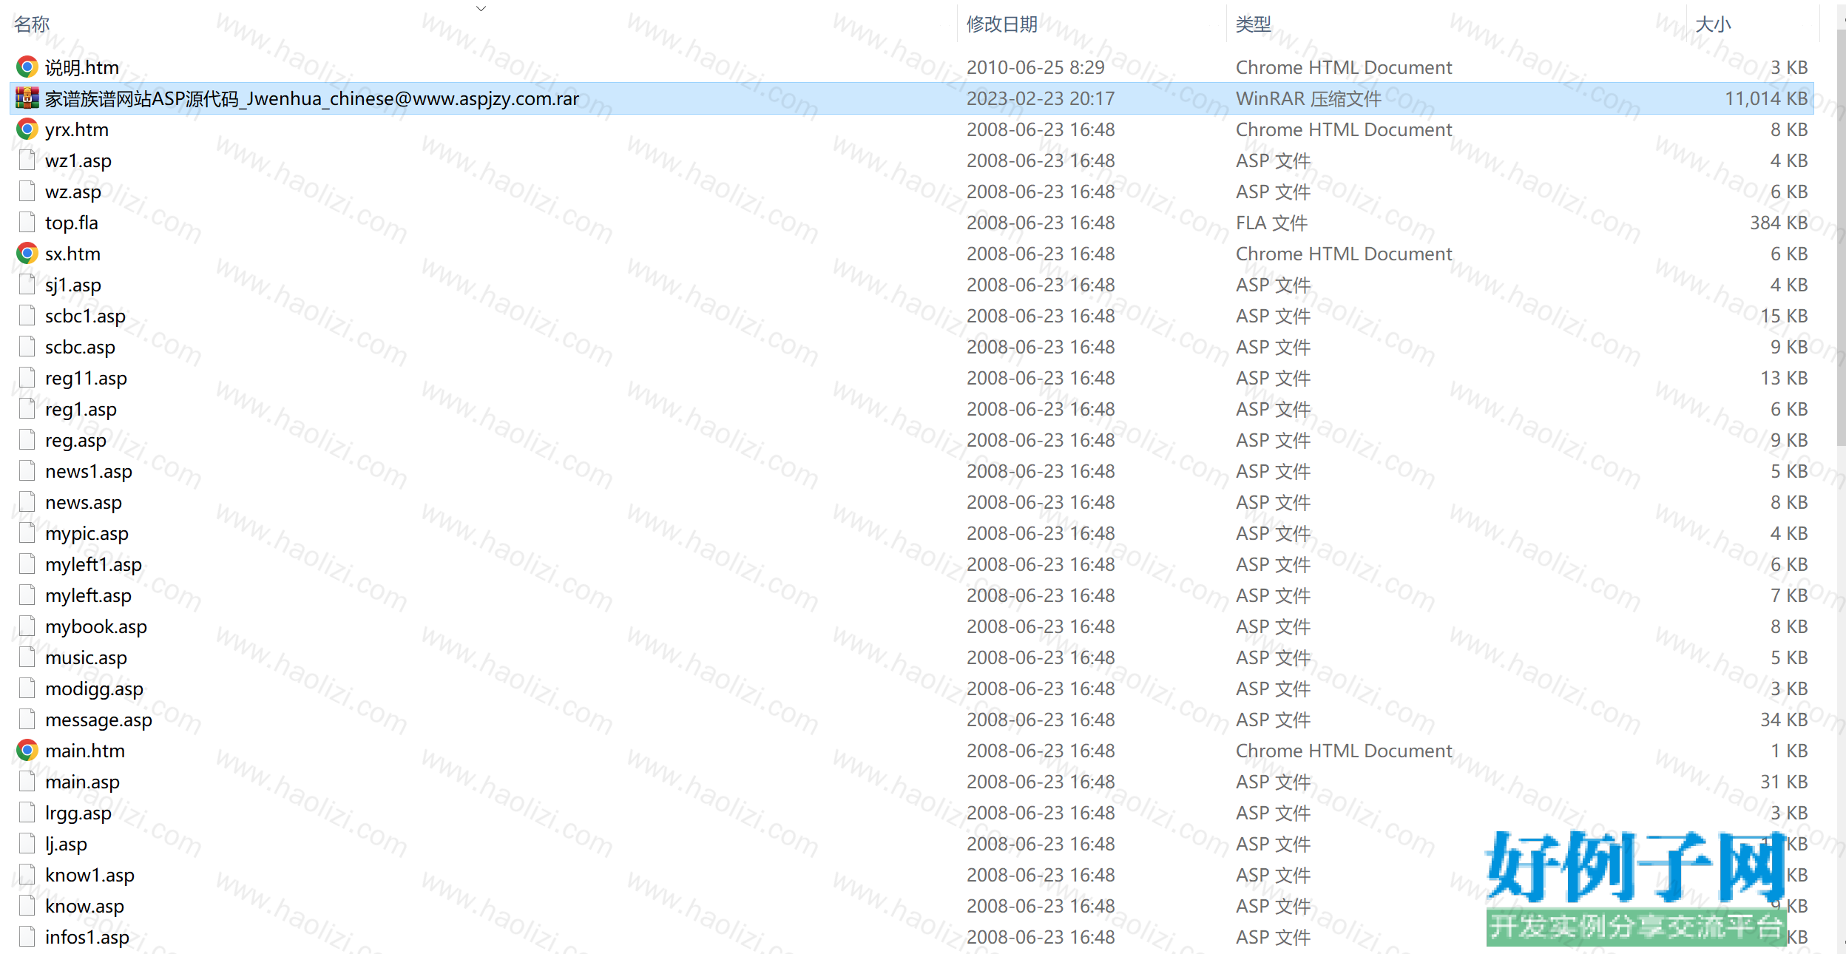Viewport: 1846px width, 954px height.
Task: Select the file name yrx.htm
Action: coord(77,129)
